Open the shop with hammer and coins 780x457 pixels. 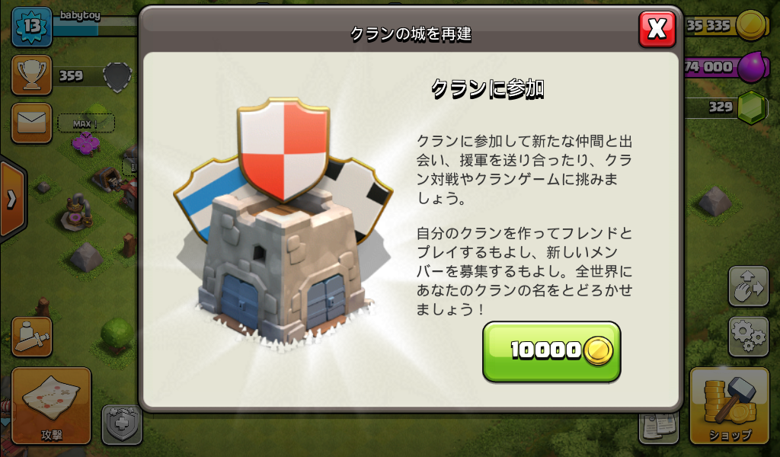[730, 405]
